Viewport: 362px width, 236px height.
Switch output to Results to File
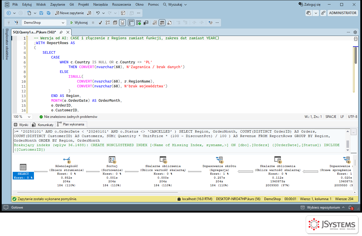click(x=169, y=23)
